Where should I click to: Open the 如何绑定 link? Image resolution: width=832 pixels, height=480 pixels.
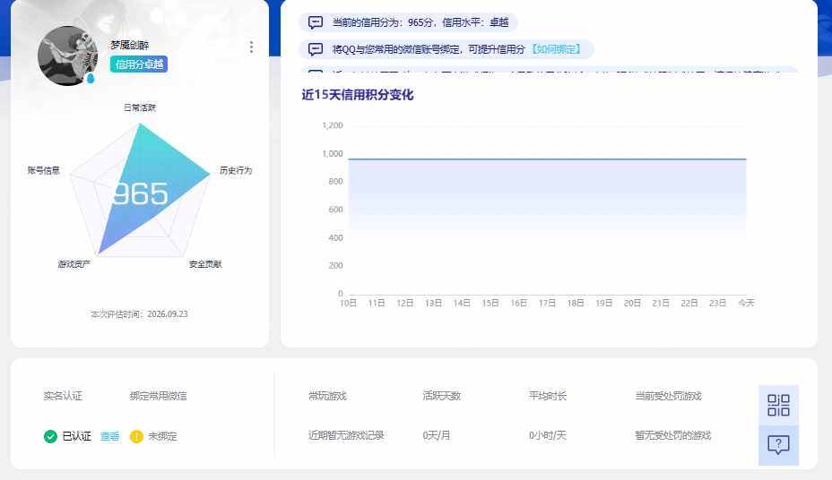click(x=557, y=49)
